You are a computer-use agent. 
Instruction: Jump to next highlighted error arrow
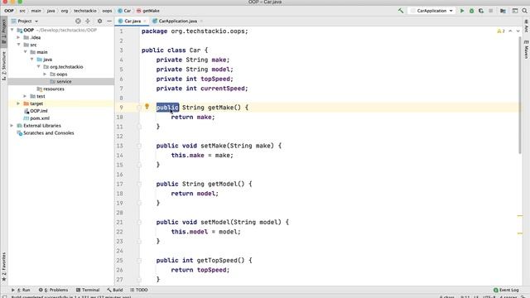[x=518, y=31]
